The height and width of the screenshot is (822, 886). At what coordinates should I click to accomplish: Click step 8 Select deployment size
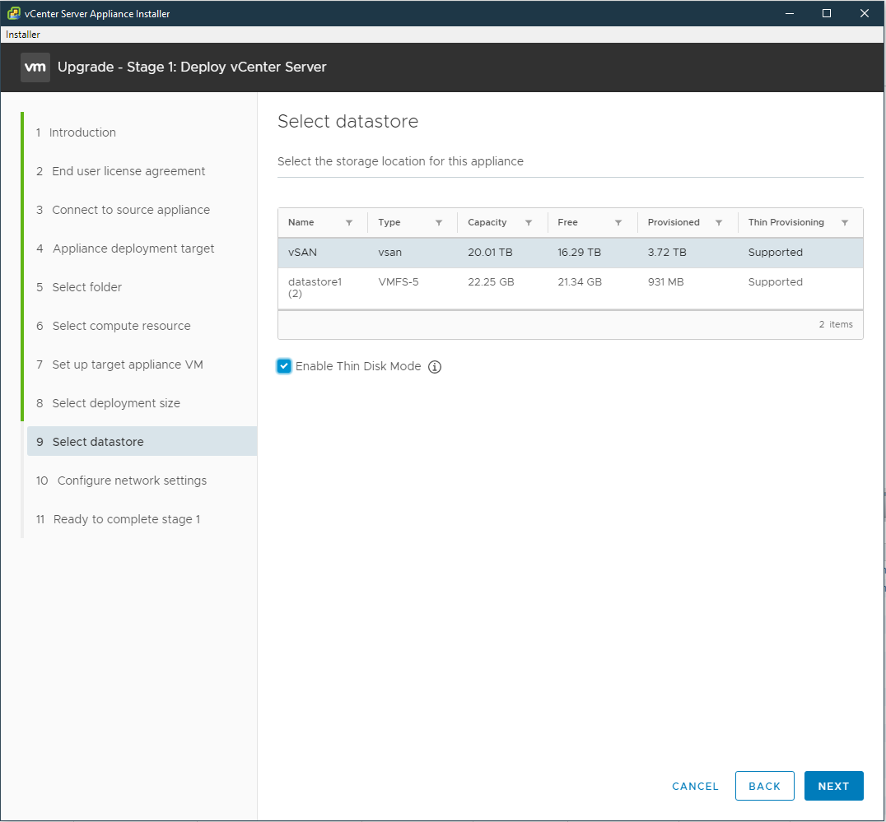pyautogui.click(x=115, y=402)
